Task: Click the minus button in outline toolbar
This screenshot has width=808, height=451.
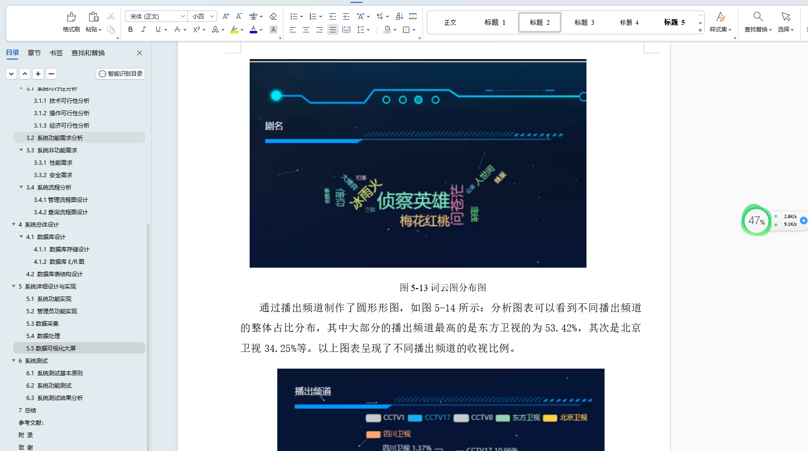Action: 51,74
